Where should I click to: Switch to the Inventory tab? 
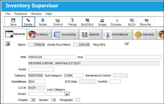click(39, 34)
